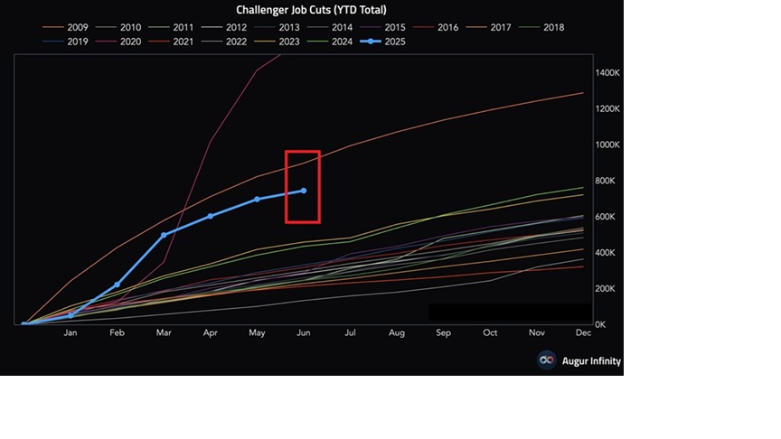Click the 2025 line's May data point
This screenshot has width=781, height=439.
[257, 199]
